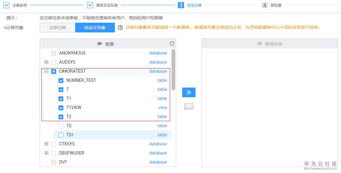The height and width of the screenshot is (173, 341).
Task: Click the NUMBER_TEST row name
Action: [81, 80]
